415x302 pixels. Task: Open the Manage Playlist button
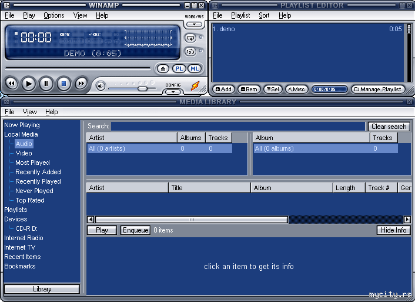click(378, 89)
